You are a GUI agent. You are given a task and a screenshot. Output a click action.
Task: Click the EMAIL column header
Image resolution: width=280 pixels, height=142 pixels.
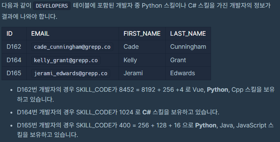click(40, 33)
